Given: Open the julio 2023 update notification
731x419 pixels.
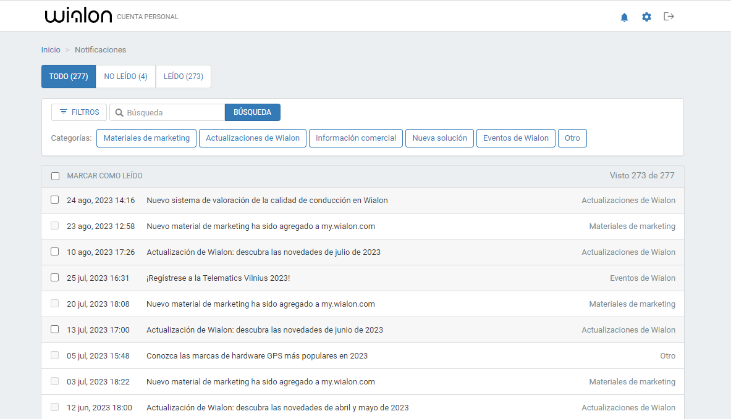Looking at the screenshot, I should pos(264,252).
